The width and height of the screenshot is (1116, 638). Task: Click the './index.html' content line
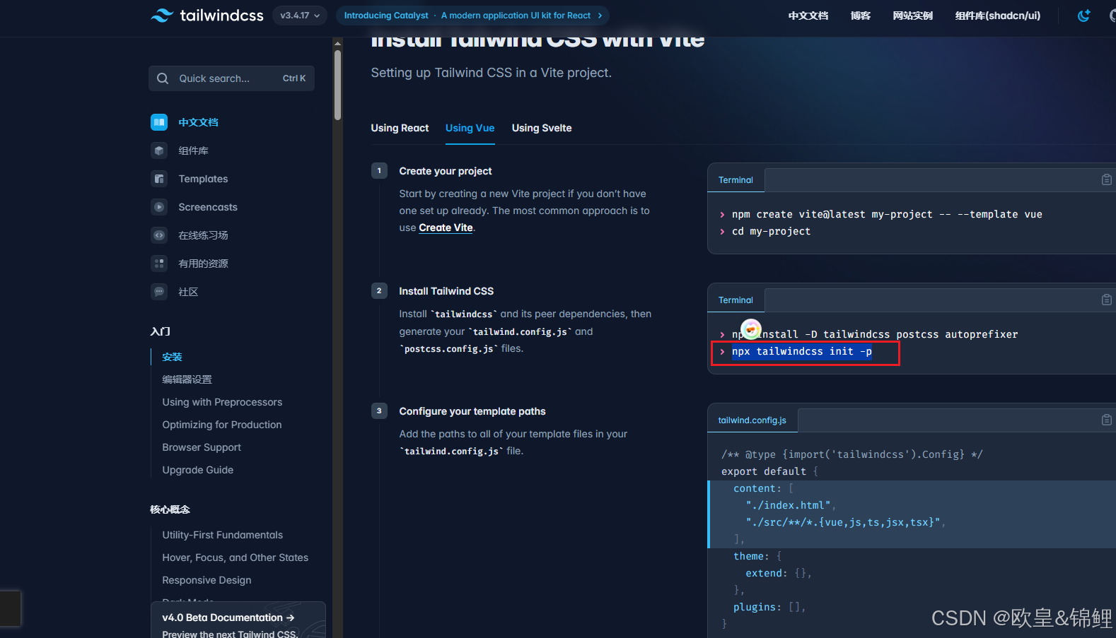pyautogui.click(x=791, y=505)
